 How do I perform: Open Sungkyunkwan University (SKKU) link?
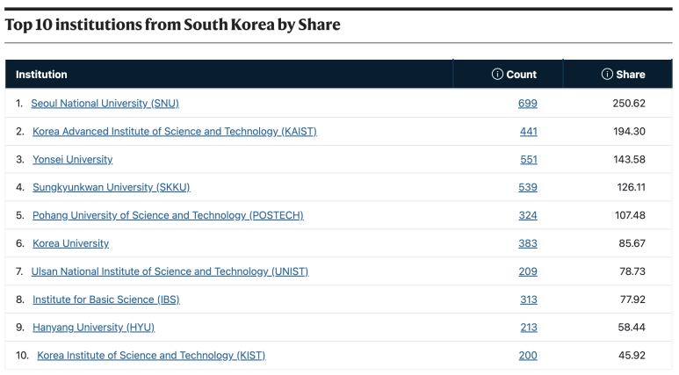pyautogui.click(x=112, y=188)
